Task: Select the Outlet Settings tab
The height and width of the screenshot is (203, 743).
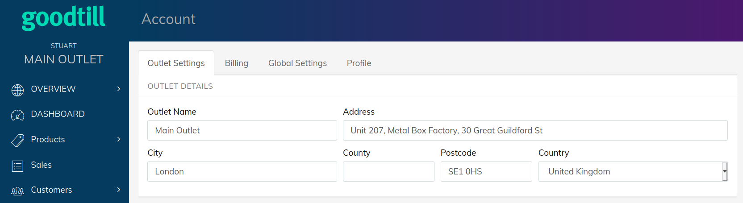Action: point(176,63)
